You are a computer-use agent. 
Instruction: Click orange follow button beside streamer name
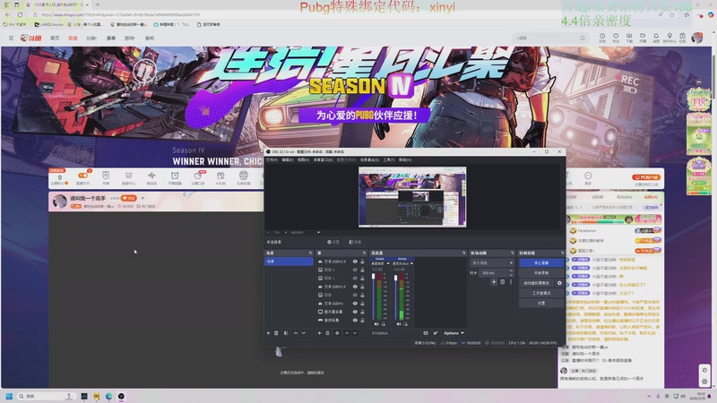tap(128, 198)
